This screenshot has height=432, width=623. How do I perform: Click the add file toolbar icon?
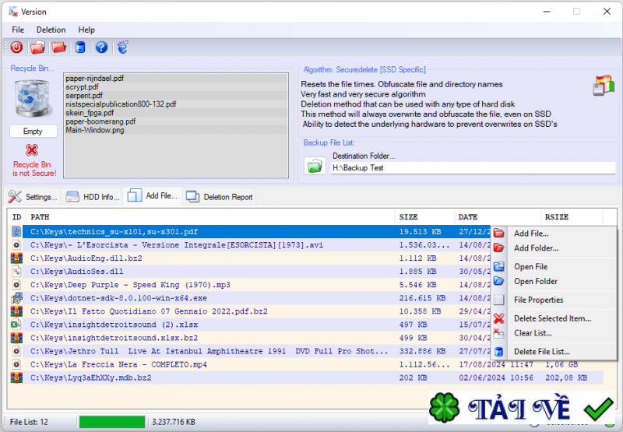coord(37,47)
